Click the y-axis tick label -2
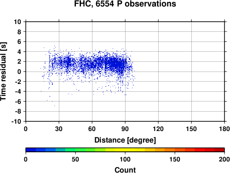 [x=18, y=82]
